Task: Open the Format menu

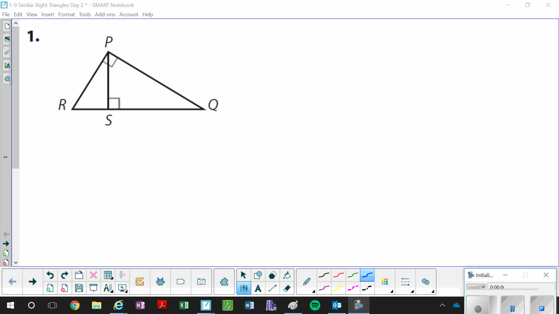Action: click(66, 14)
